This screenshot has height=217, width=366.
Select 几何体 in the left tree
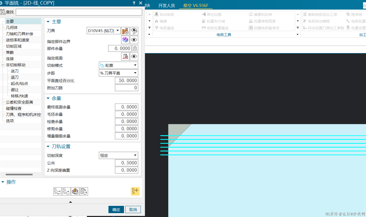pyautogui.click(x=12, y=27)
